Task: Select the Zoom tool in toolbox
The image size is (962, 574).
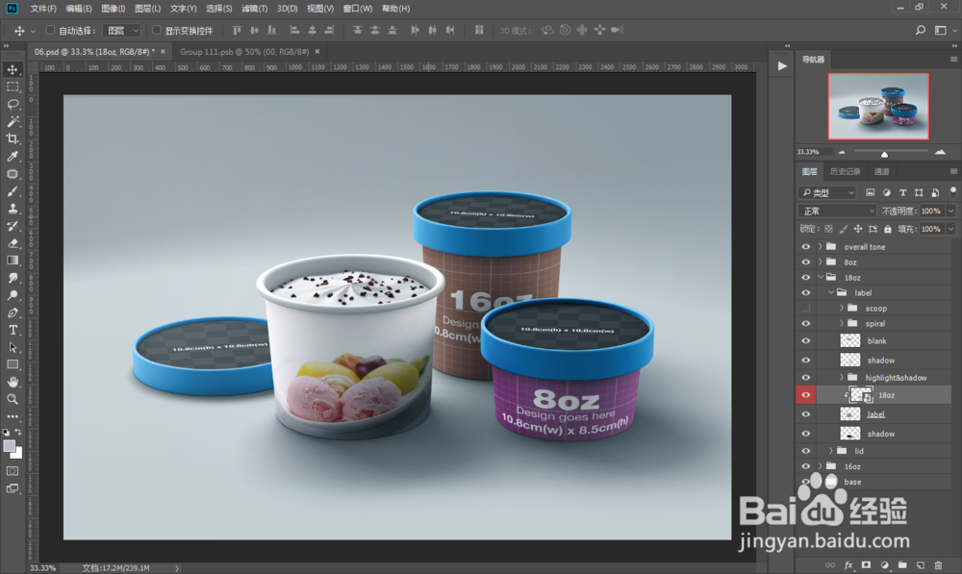Action: click(13, 399)
